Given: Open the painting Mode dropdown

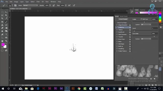Looking at the screenshot, I should click(x=30, y=5).
